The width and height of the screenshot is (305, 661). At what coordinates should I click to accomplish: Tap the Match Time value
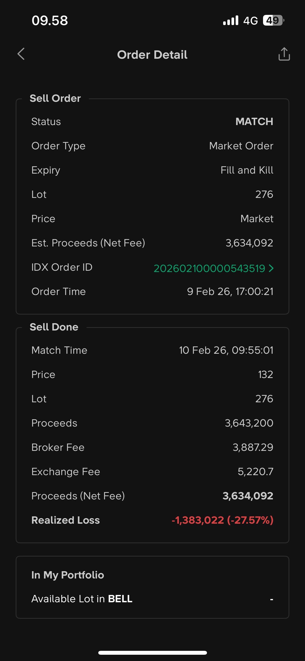pos(226,350)
